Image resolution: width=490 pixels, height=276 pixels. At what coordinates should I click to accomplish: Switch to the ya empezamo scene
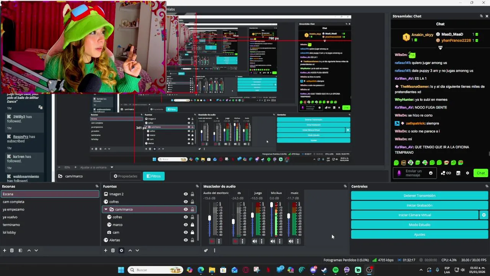[50, 209]
